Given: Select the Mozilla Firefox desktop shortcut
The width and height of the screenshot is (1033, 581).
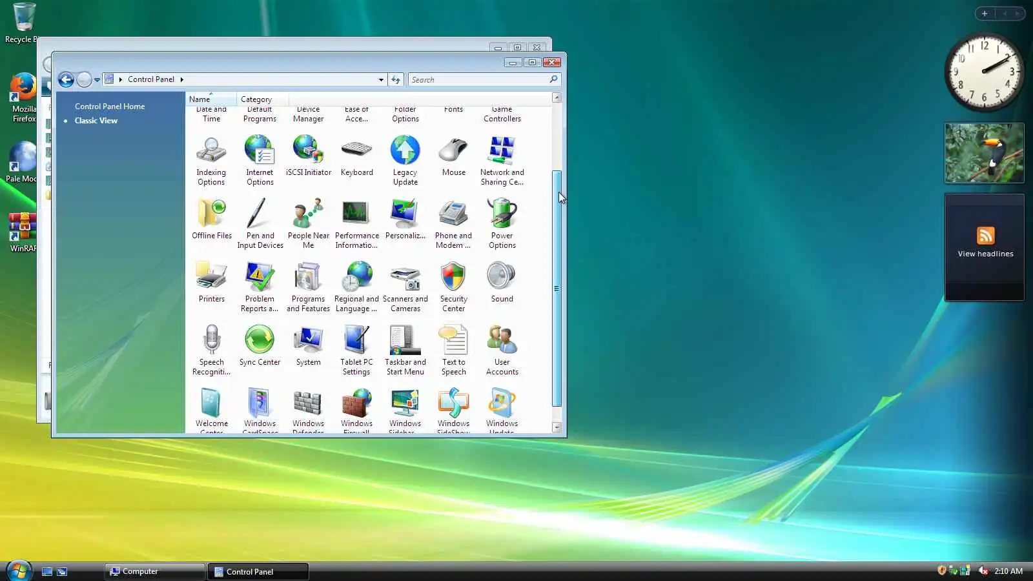Looking at the screenshot, I should click(x=24, y=98).
